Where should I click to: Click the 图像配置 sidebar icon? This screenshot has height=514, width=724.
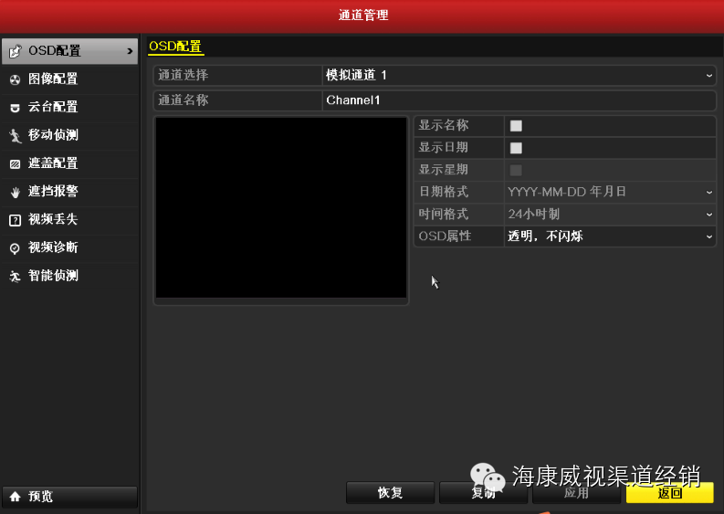(x=15, y=79)
